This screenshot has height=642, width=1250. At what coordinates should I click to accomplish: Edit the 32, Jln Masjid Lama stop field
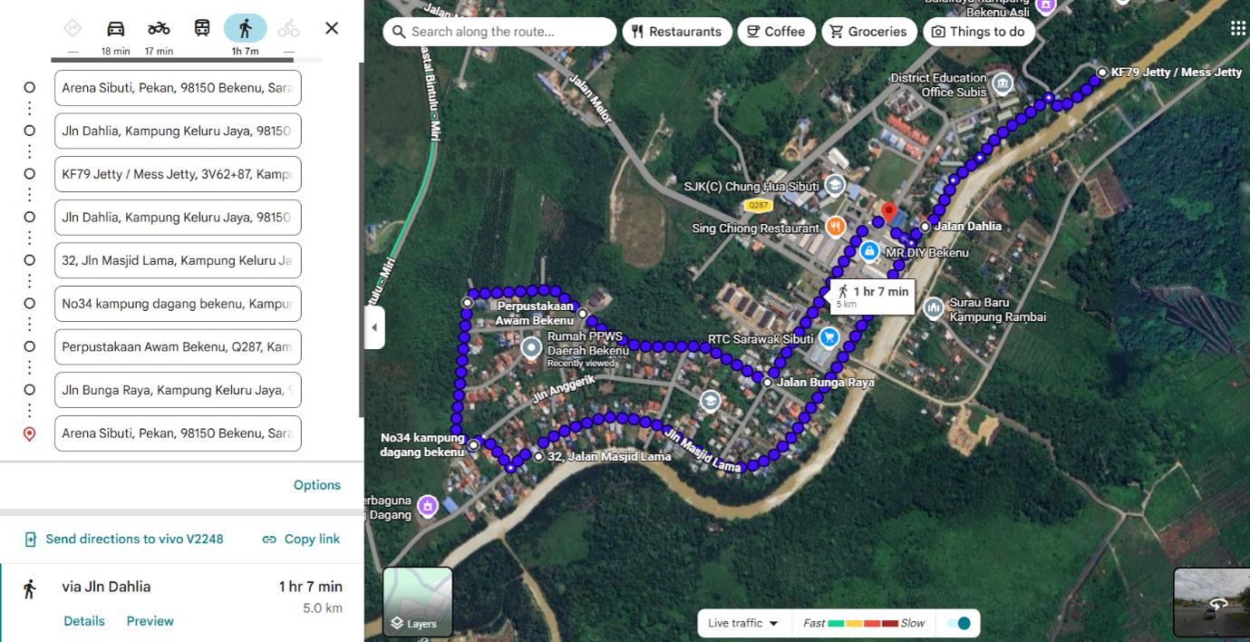[x=178, y=260]
